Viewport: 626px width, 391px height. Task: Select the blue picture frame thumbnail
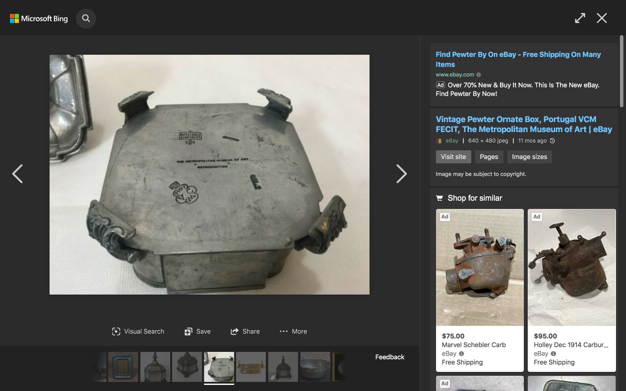coord(123,367)
